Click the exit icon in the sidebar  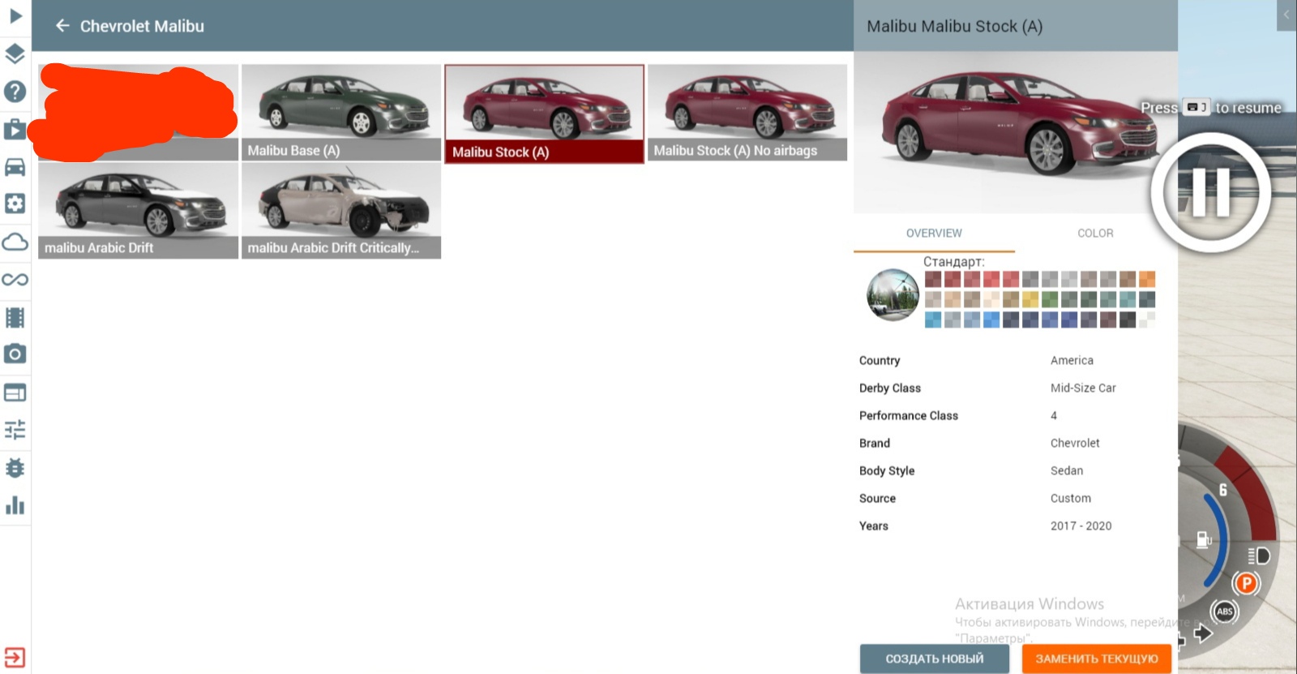pyautogui.click(x=15, y=656)
